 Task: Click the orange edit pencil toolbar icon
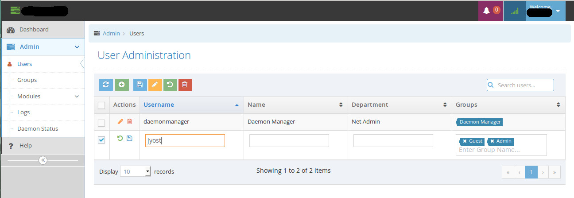click(155, 85)
